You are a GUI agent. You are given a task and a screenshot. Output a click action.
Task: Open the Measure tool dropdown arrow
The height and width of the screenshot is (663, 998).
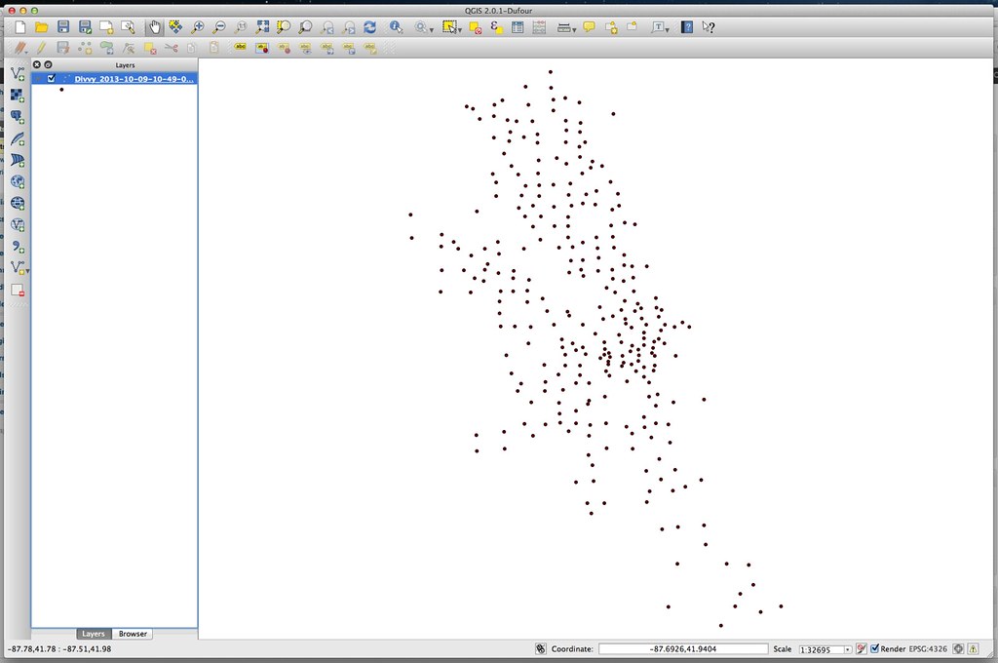tap(574, 30)
